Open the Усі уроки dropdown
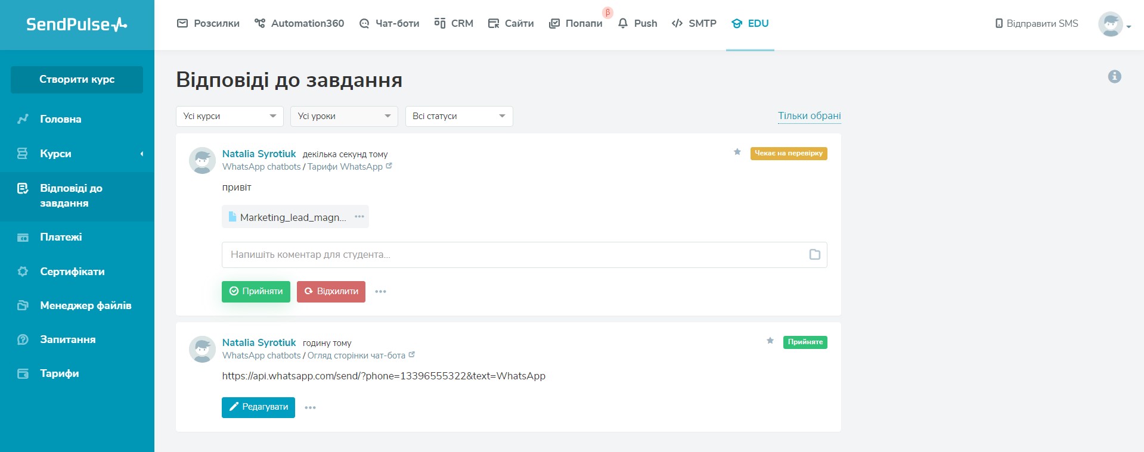Viewport: 1144px width, 452px height. pos(344,116)
